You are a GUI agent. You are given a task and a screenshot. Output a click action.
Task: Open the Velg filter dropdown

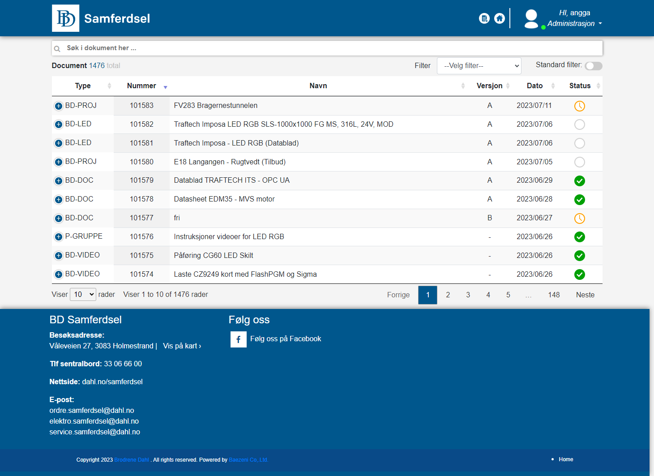point(479,66)
